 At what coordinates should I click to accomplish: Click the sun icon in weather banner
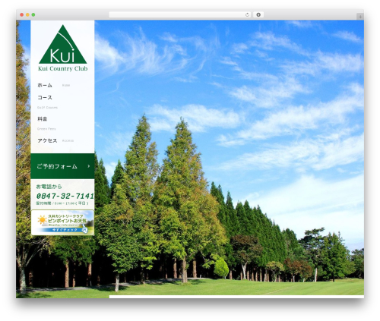pyautogui.click(x=42, y=220)
